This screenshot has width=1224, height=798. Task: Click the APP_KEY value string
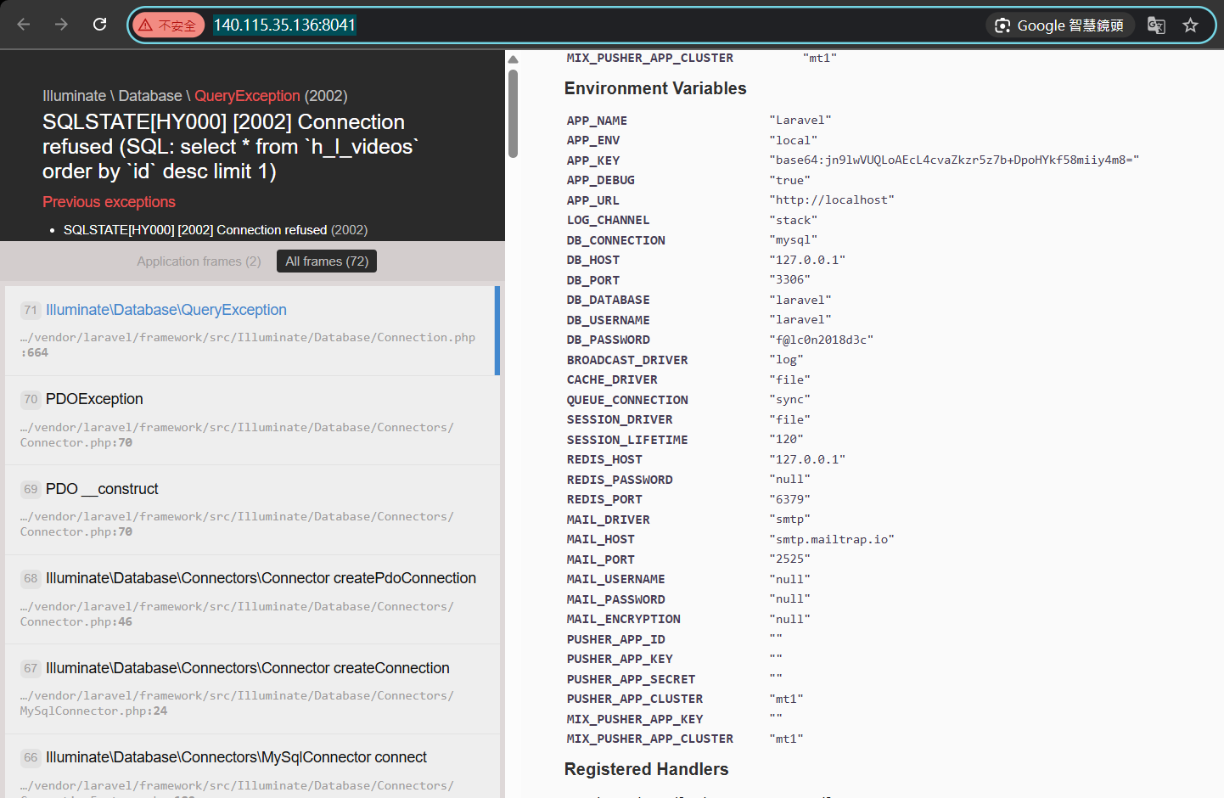coord(954,160)
